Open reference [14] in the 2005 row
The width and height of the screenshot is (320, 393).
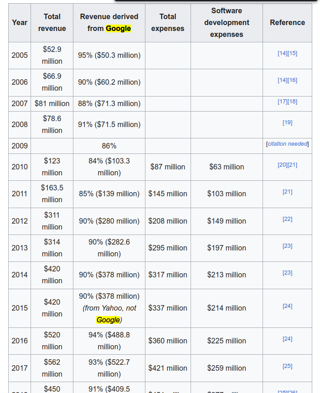point(283,53)
